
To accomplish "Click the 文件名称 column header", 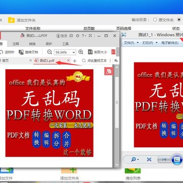I will (33, 28).
